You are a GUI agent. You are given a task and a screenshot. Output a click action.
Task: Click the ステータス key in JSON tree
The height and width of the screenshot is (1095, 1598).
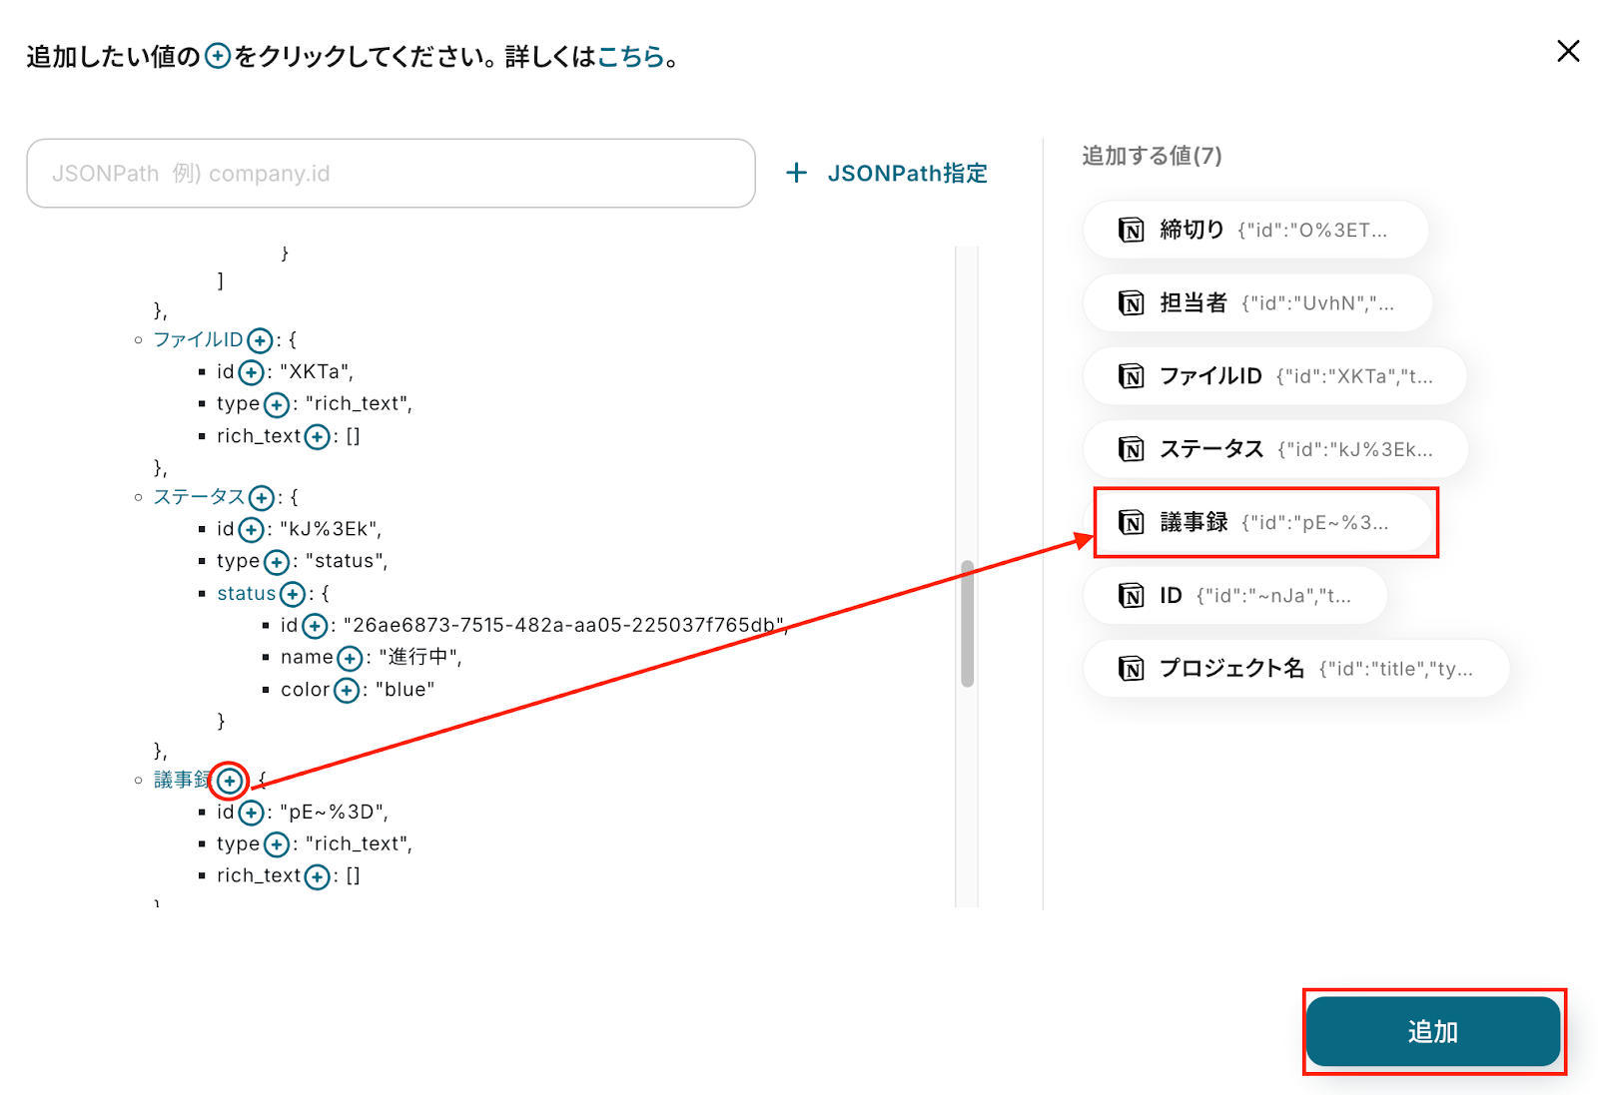click(x=199, y=497)
